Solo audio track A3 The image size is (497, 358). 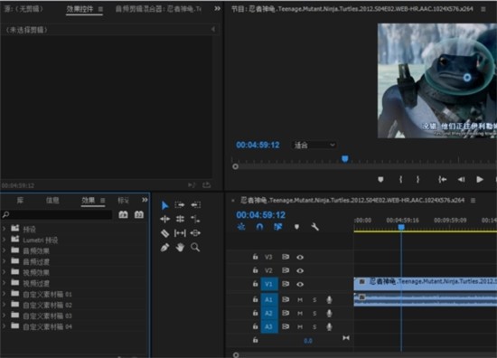(x=314, y=326)
